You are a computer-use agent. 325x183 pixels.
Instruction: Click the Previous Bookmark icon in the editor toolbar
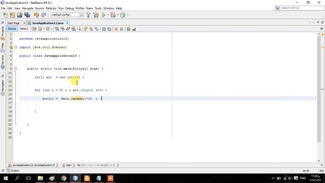pyautogui.click(x=85, y=29)
